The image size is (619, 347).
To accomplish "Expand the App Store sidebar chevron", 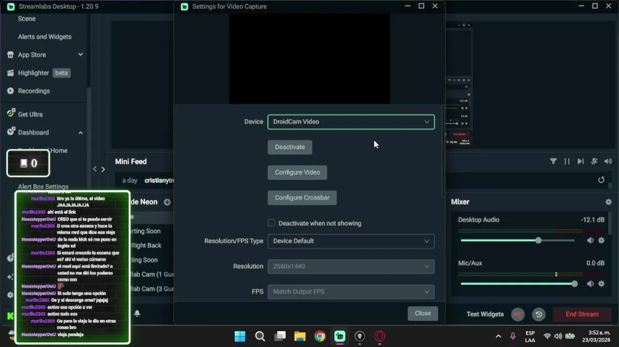I will [81, 55].
